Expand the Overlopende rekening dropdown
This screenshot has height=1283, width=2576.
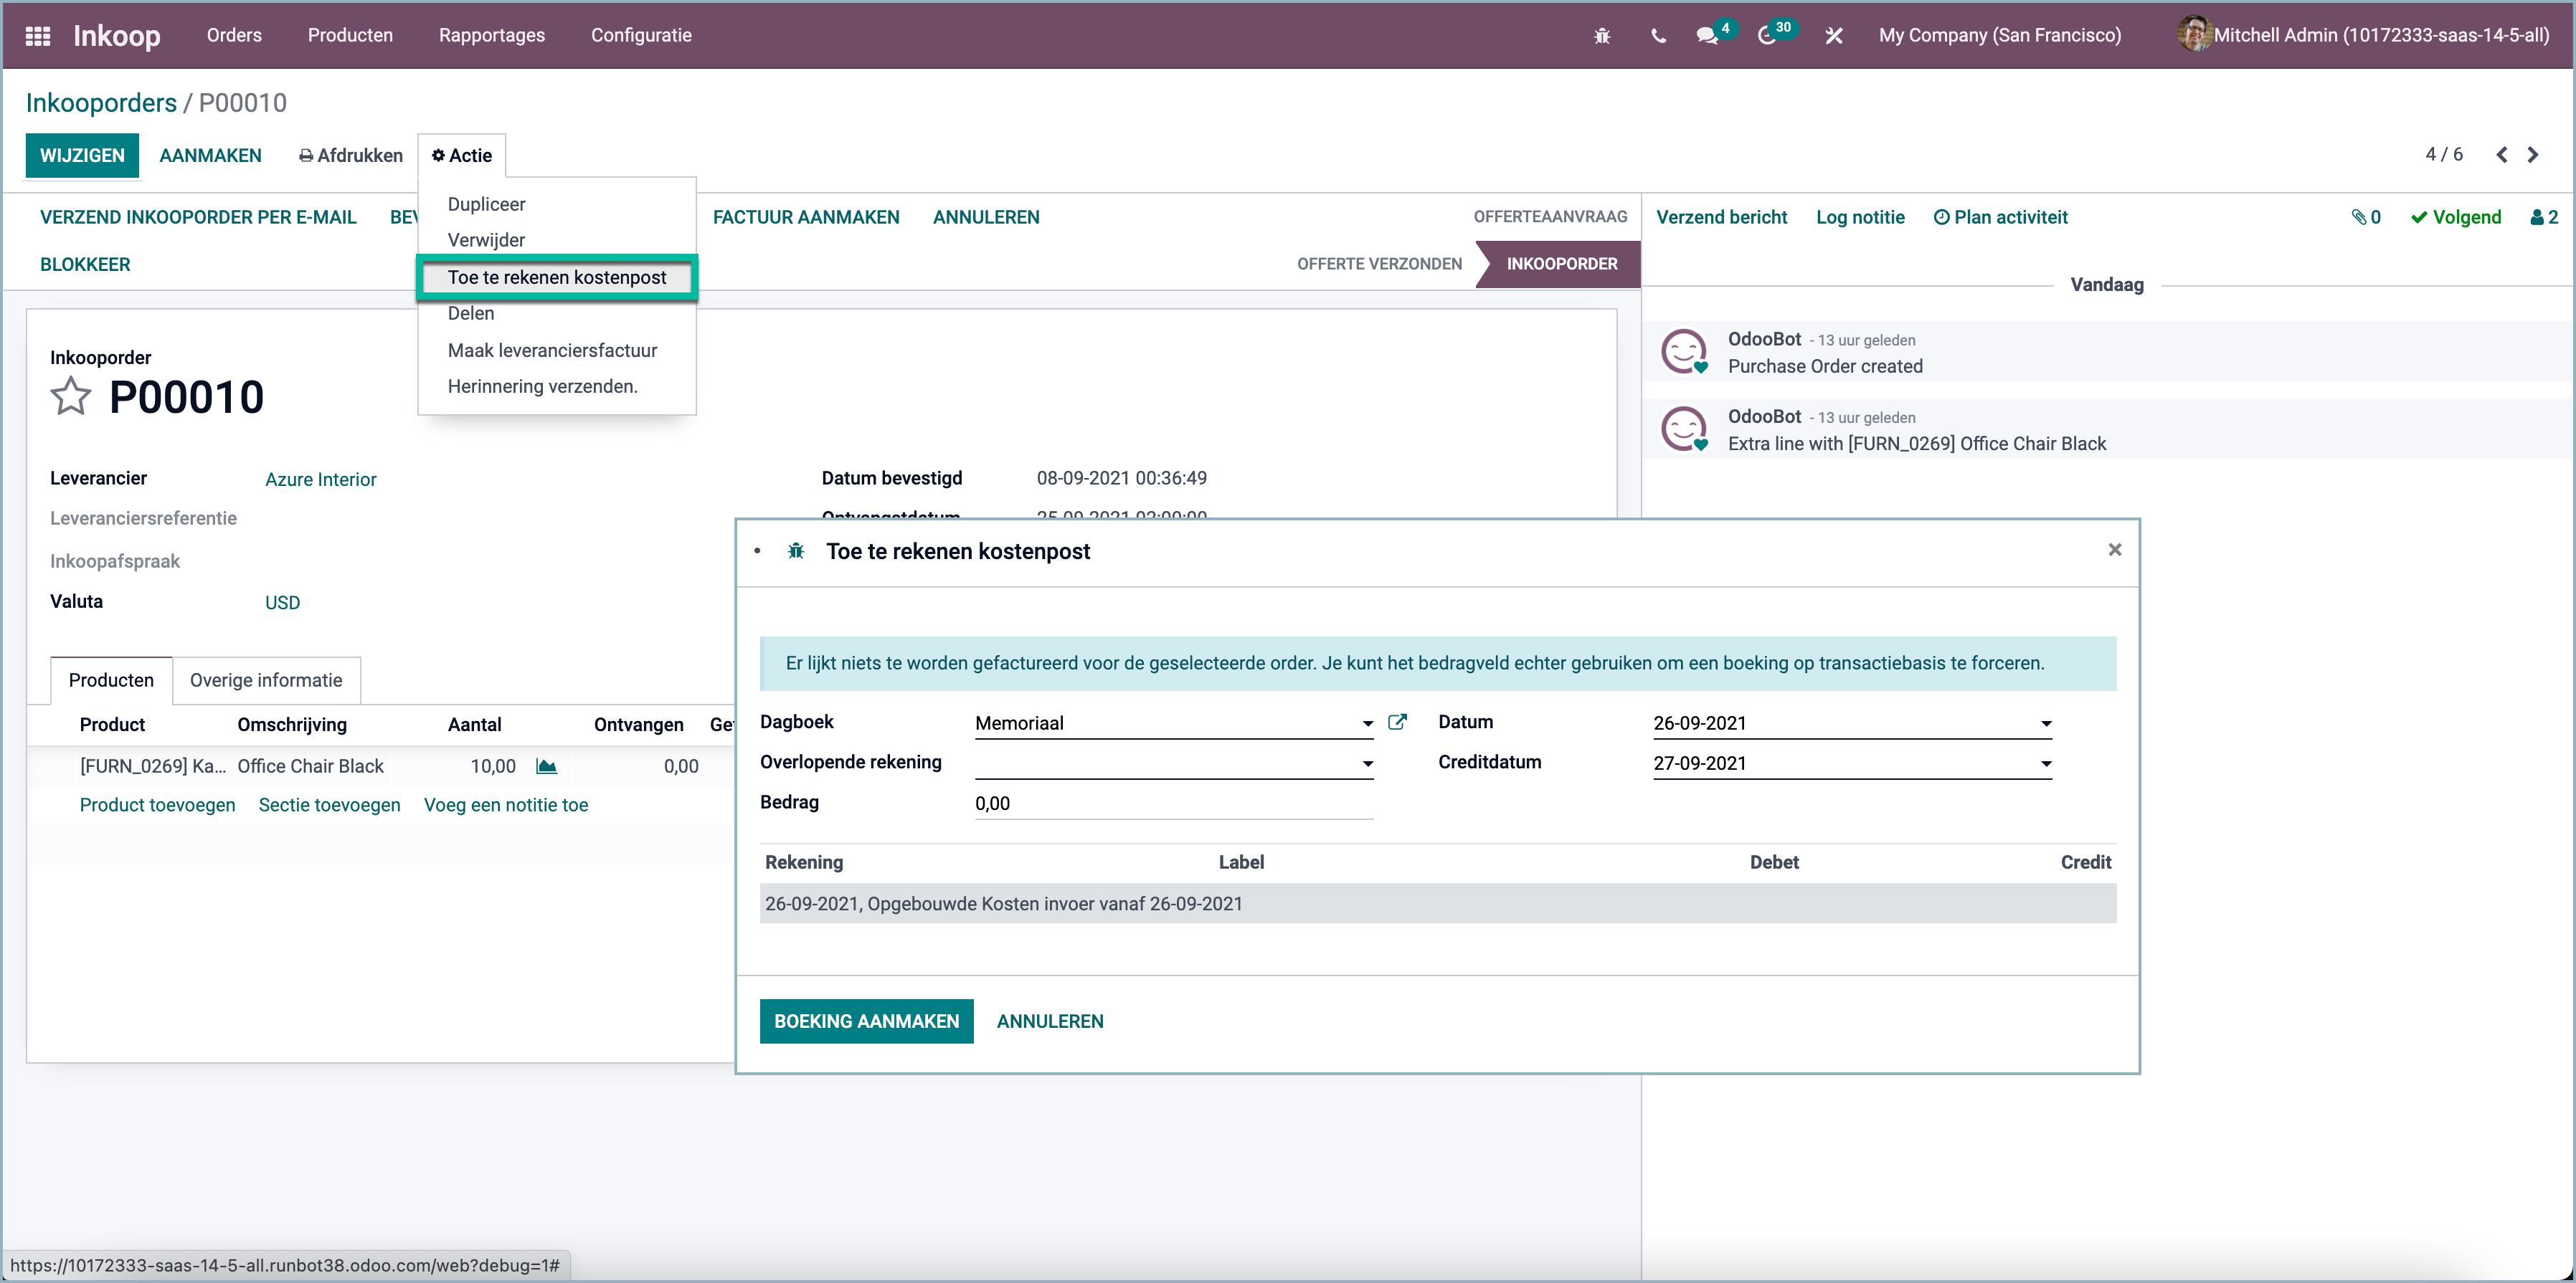point(1367,764)
